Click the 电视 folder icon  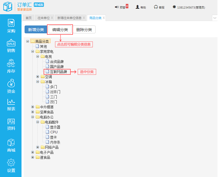tap(43, 57)
